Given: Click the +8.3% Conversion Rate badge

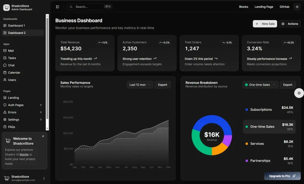Looking at the screenshot, I should pos(289,43).
